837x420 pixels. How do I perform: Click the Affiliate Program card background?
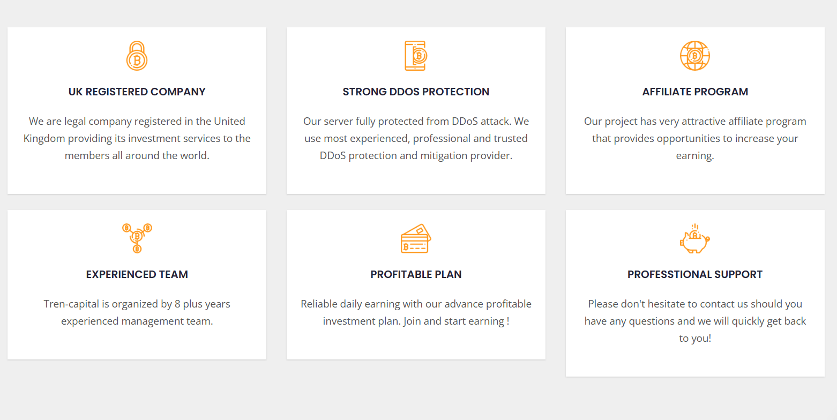695,178
